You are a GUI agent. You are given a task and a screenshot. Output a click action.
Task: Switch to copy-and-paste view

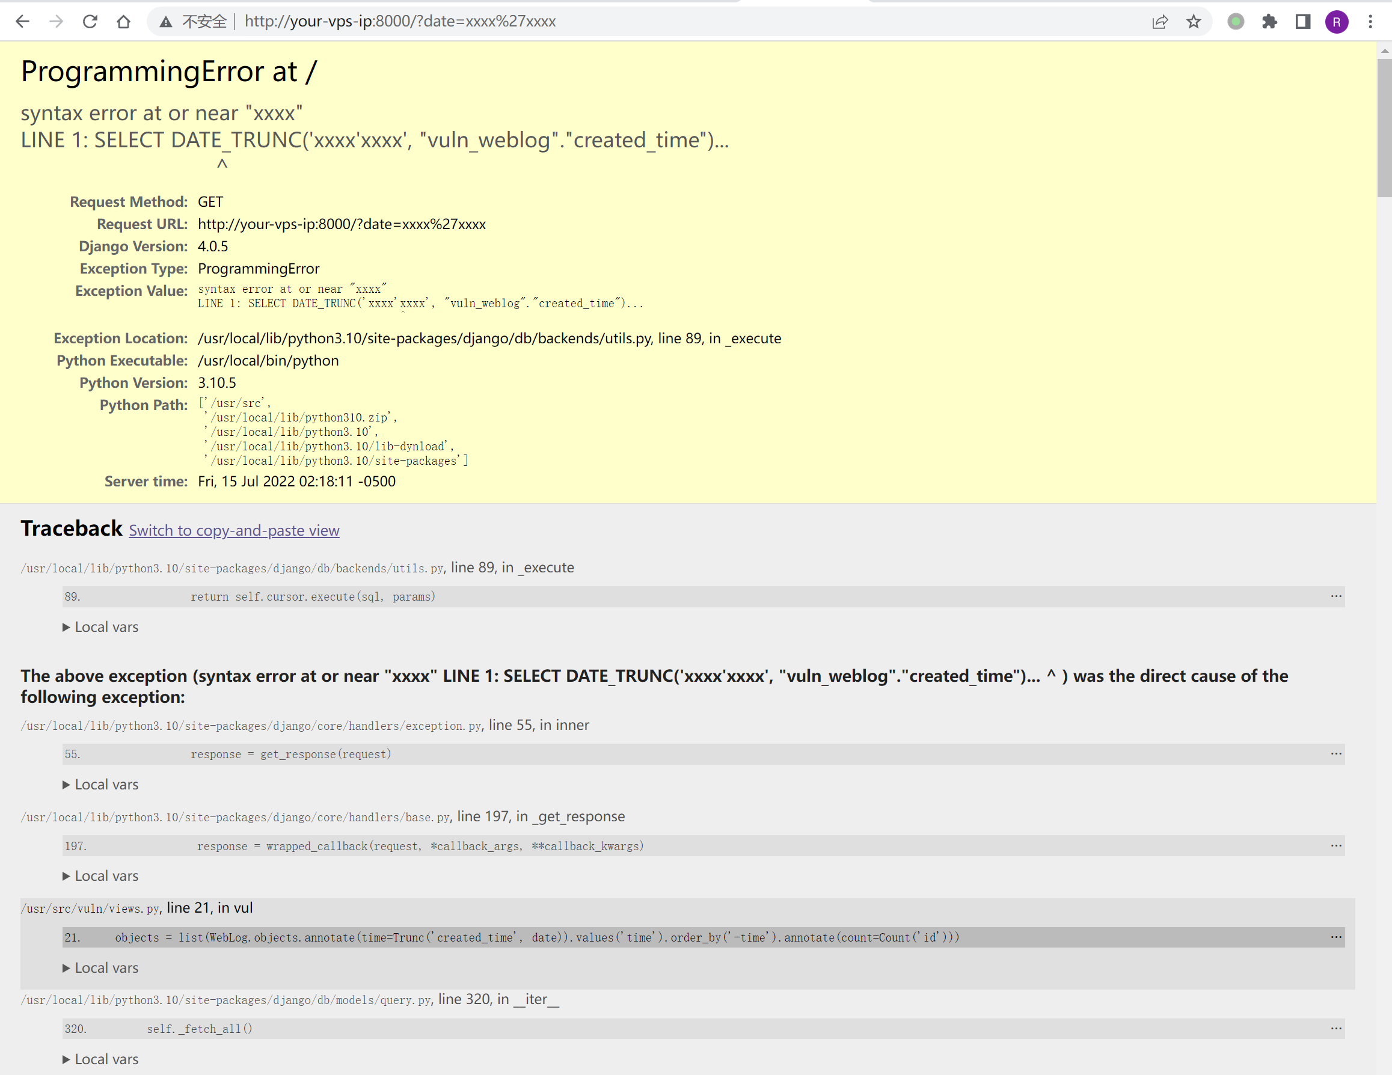(x=234, y=530)
